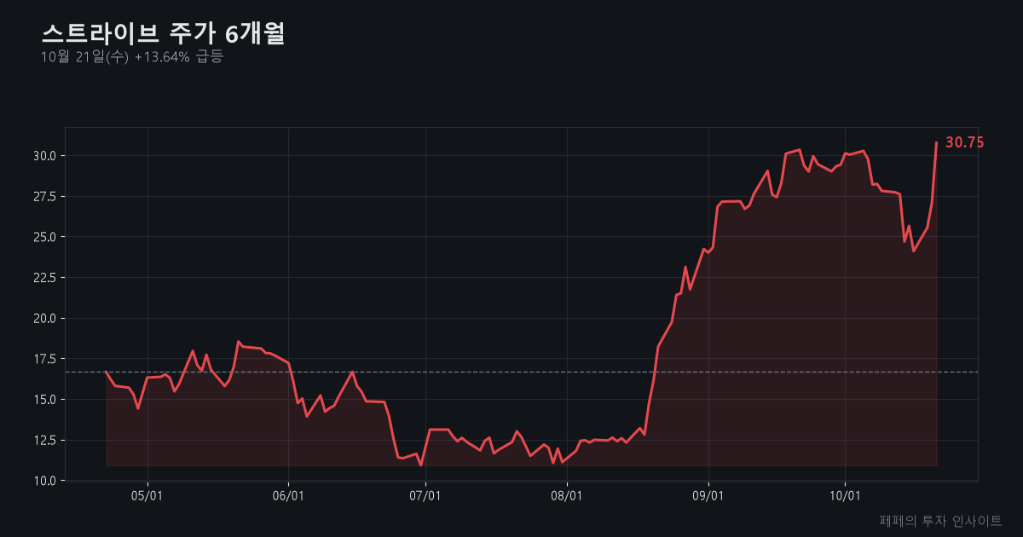The height and width of the screenshot is (537, 1023).
Task: Pick the y-axis value "10.0"
Action: tap(46, 481)
